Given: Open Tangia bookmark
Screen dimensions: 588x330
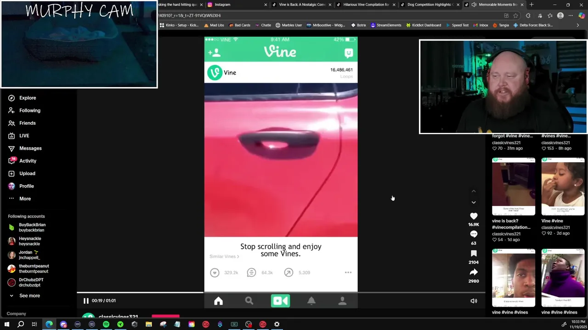Looking at the screenshot, I should tap(501, 25).
